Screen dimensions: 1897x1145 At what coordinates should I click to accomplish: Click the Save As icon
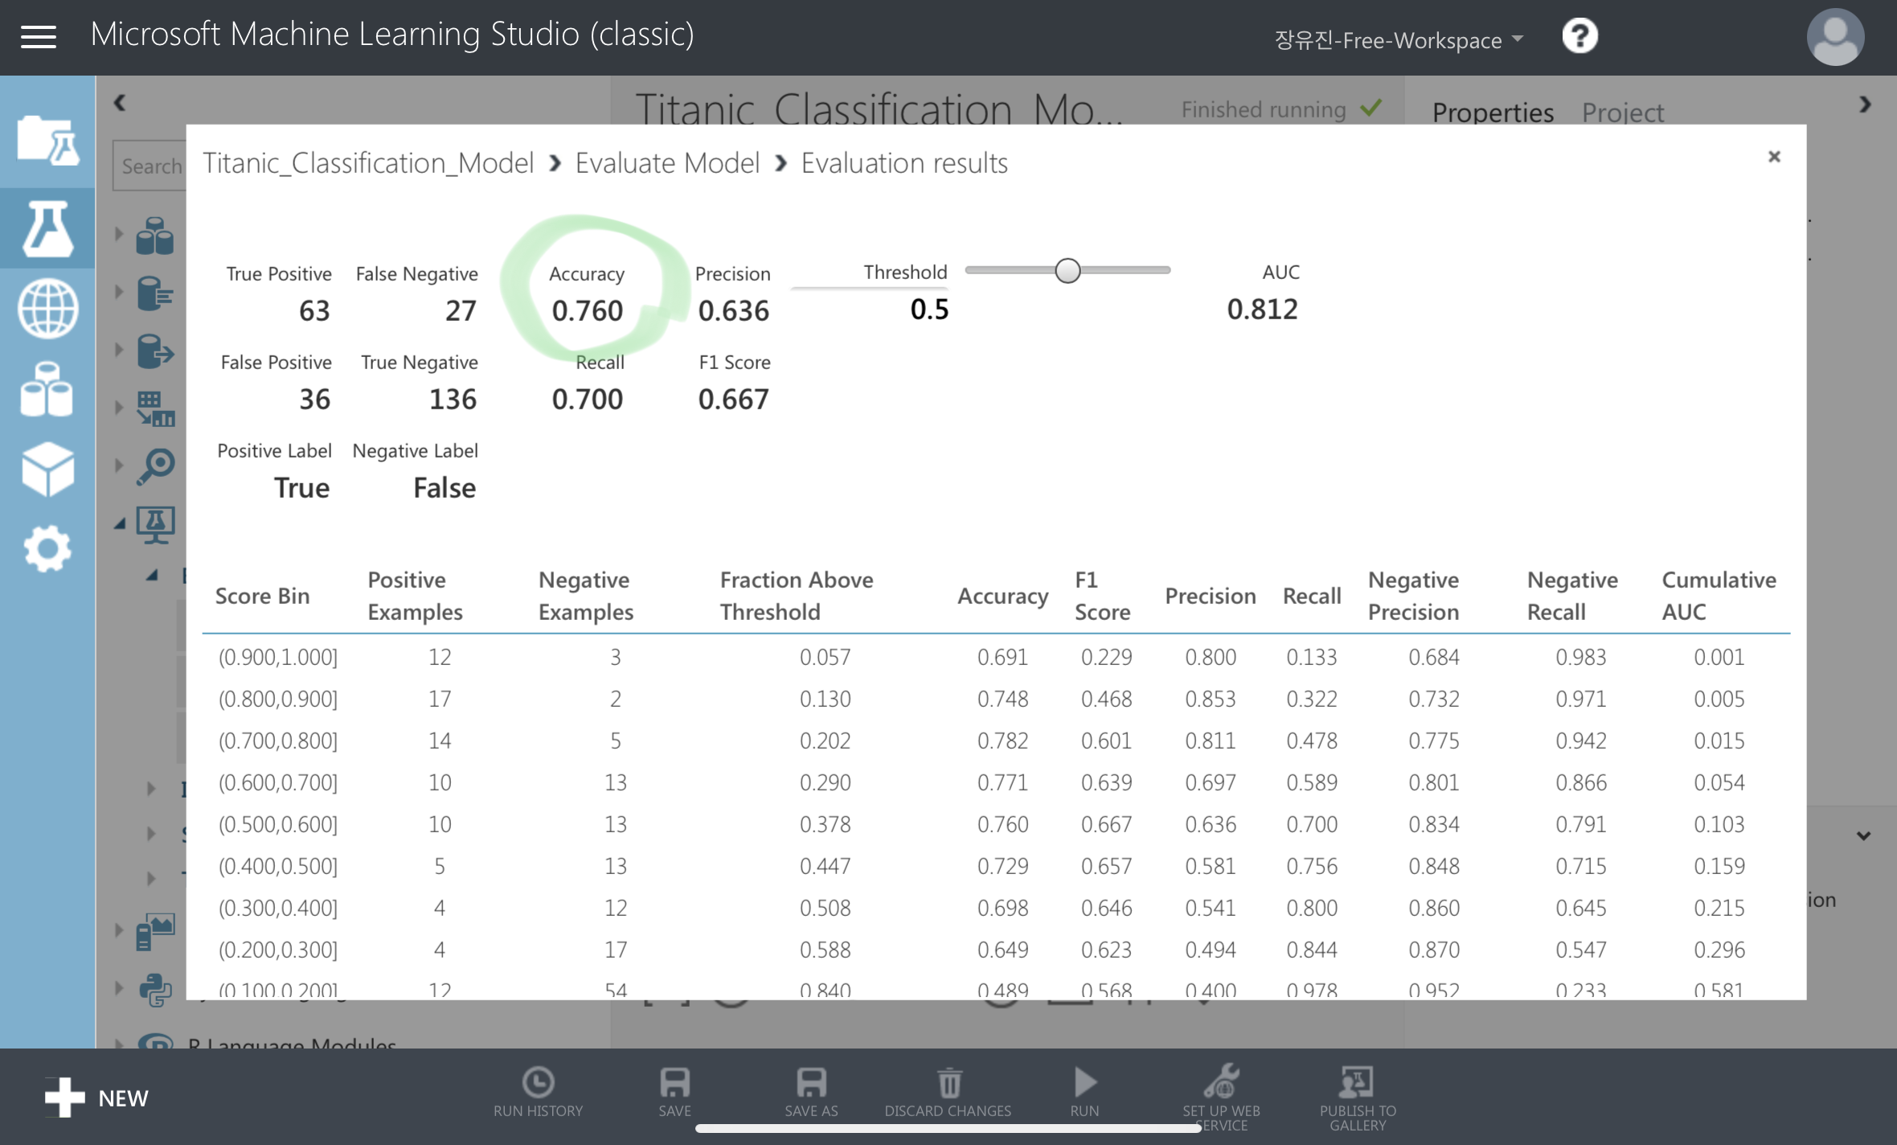pyautogui.click(x=811, y=1081)
